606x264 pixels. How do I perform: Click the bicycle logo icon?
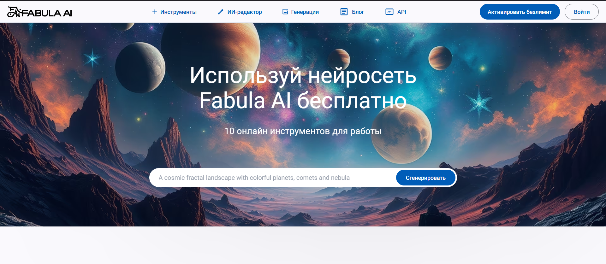pyautogui.click(x=14, y=12)
